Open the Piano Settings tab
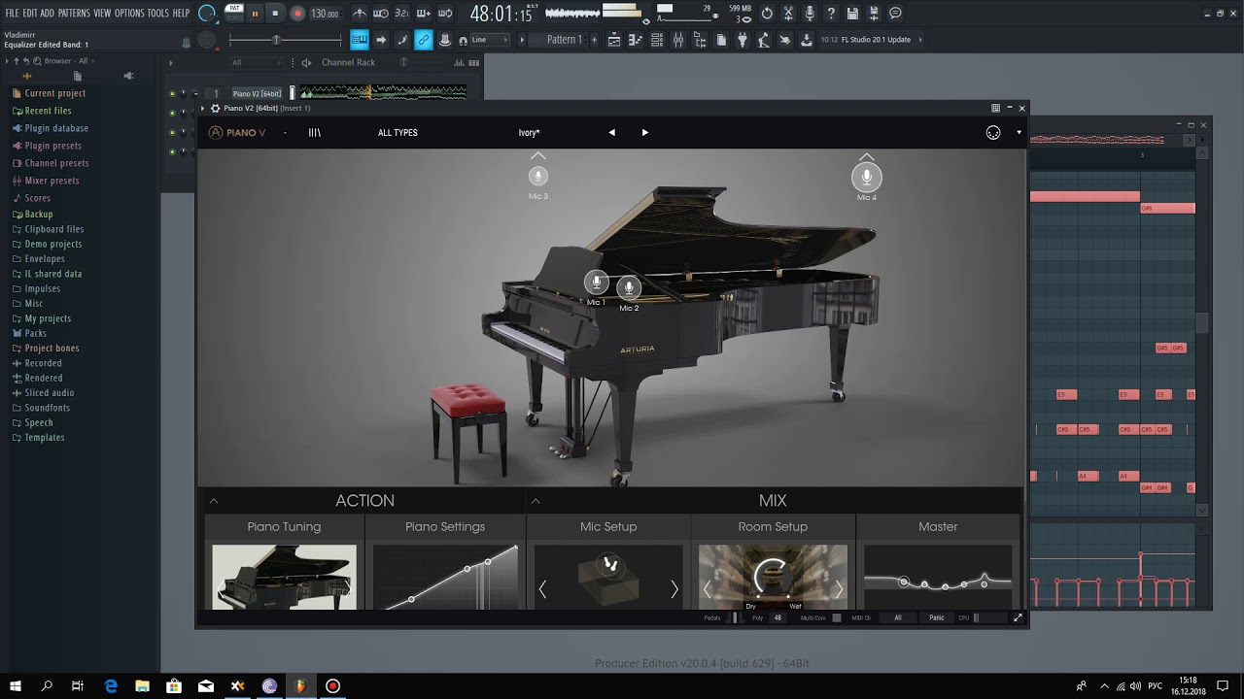 pos(445,526)
